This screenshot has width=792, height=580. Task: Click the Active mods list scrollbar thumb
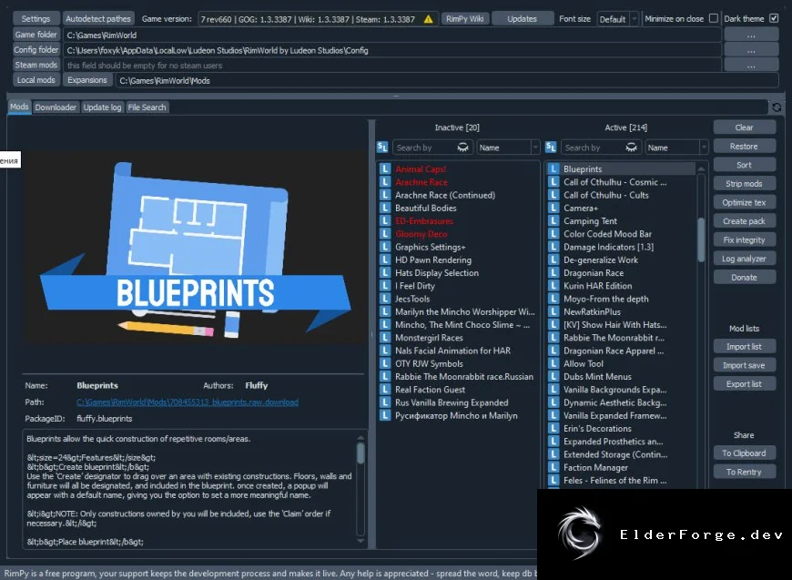click(701, 239)
